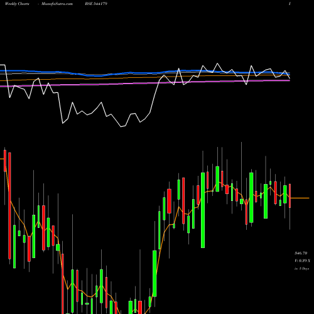Click the "346.70" price value

tap(301, 253)
